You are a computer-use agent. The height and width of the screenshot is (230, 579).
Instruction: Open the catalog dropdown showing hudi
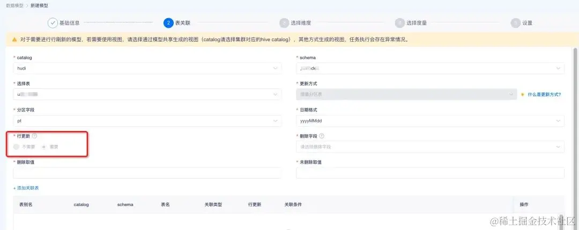click(147, 68)
